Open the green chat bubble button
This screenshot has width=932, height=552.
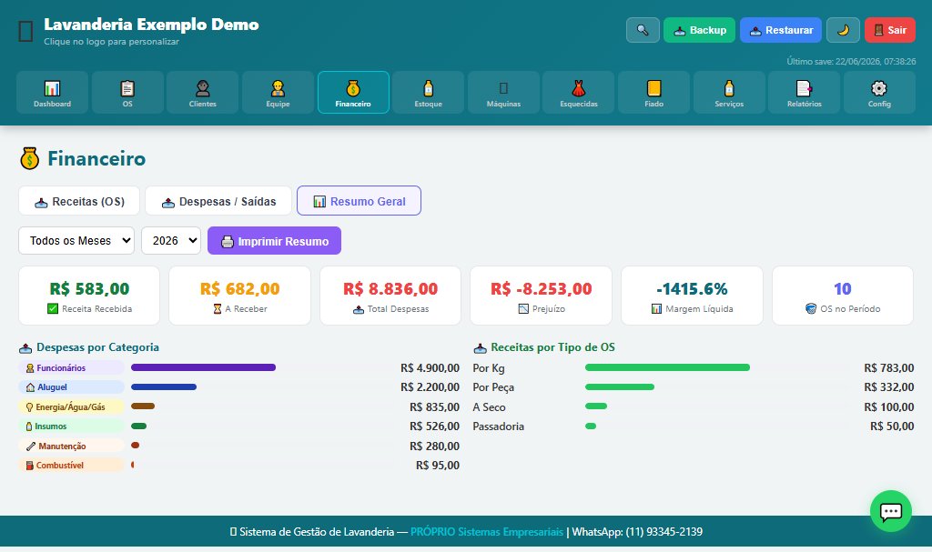pyautogui.click(x=890, y=511)
